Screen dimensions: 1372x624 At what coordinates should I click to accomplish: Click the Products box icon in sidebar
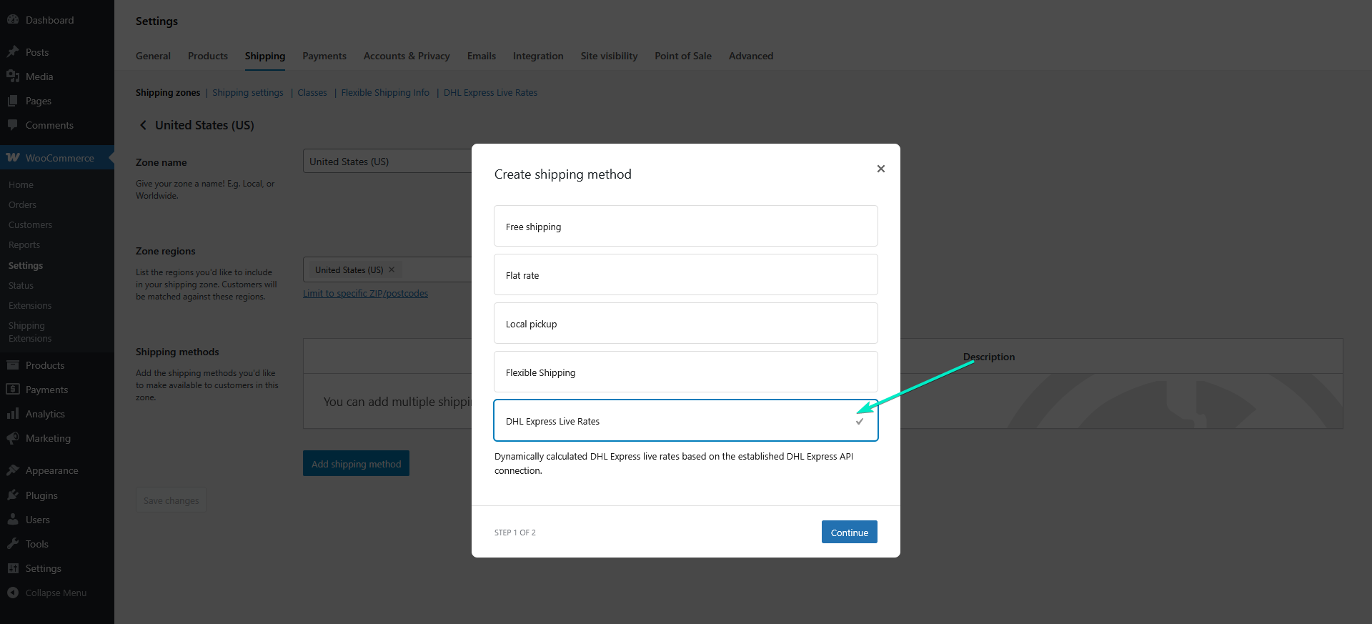click(x=13, y=365)
